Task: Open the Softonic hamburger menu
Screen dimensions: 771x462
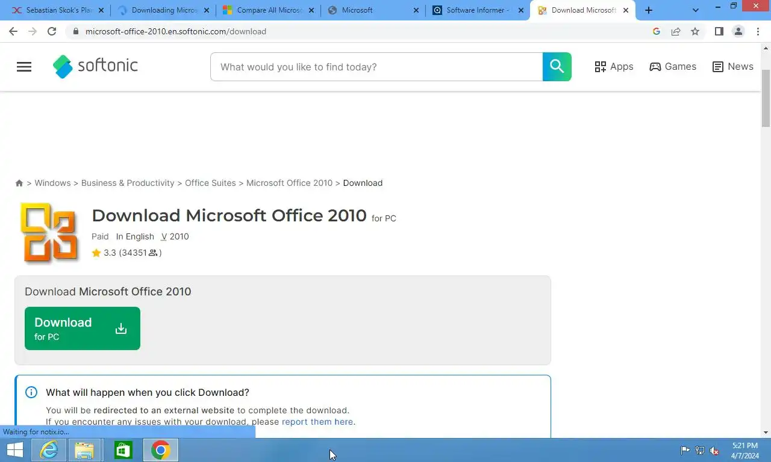Action: [x=24, y=67]
